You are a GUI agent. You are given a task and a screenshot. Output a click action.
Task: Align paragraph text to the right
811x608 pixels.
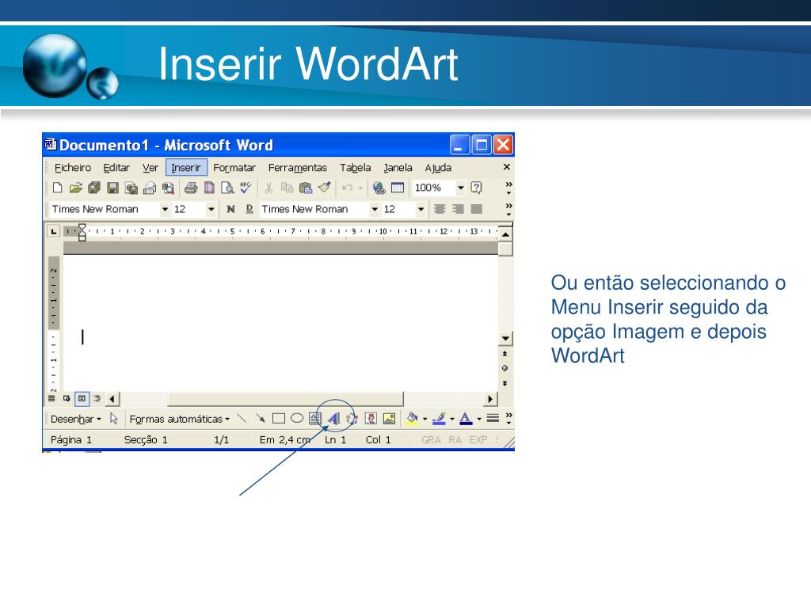point(458,209)
